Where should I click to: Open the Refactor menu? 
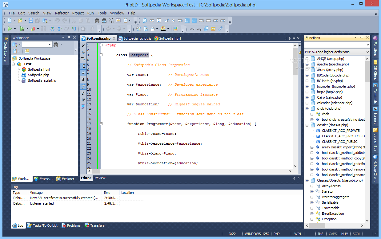click(62, 13)
